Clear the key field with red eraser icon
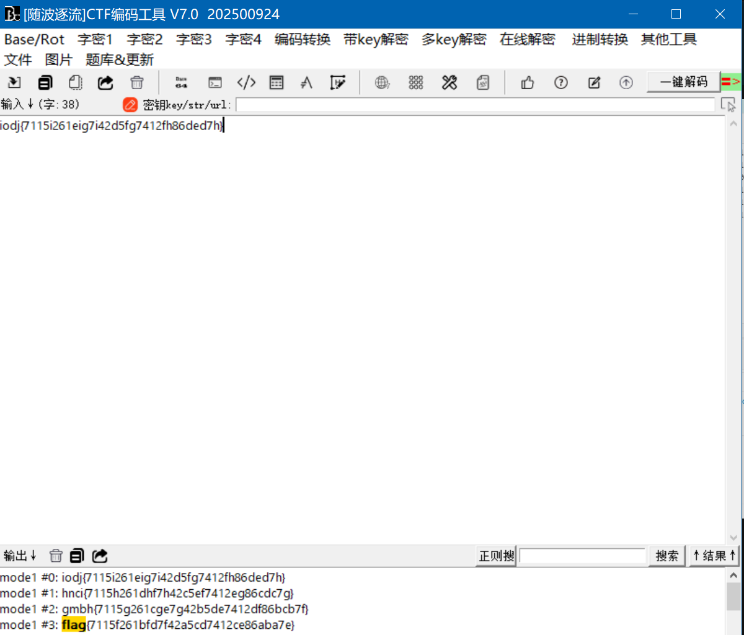Image resolution: width=744 pixels, height=635 pixels. [x=130, y=105]
